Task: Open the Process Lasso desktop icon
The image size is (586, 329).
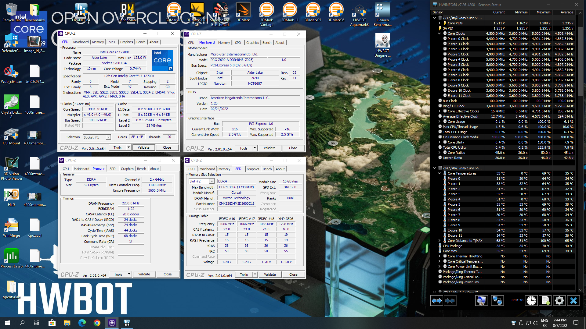Action: coord(11,258)
